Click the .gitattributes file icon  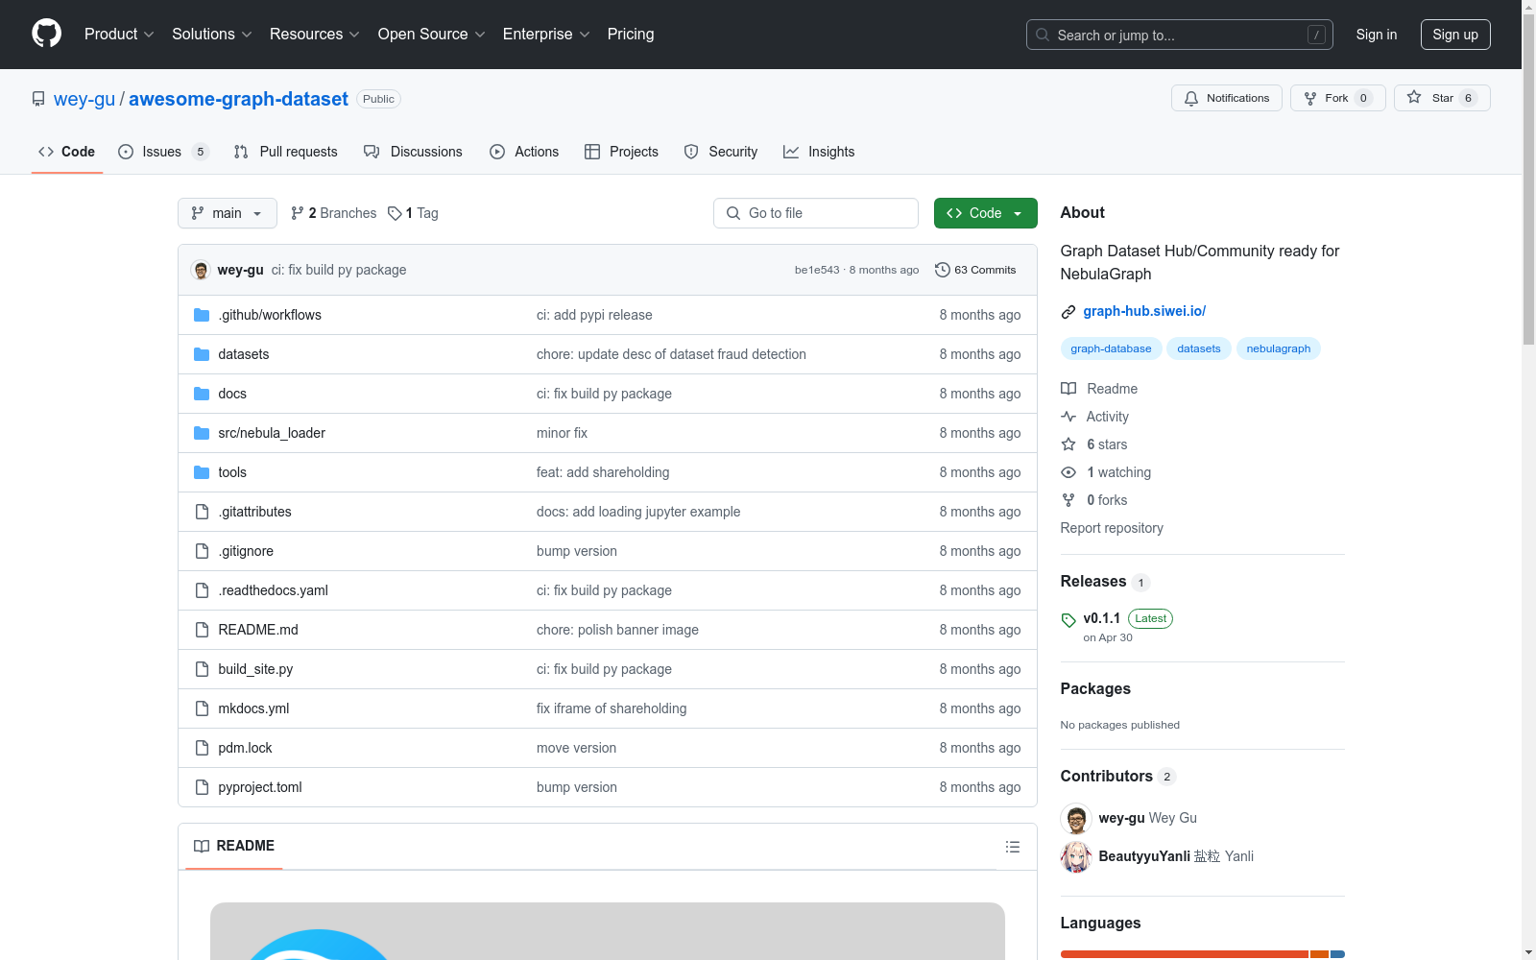click(202, 512)
